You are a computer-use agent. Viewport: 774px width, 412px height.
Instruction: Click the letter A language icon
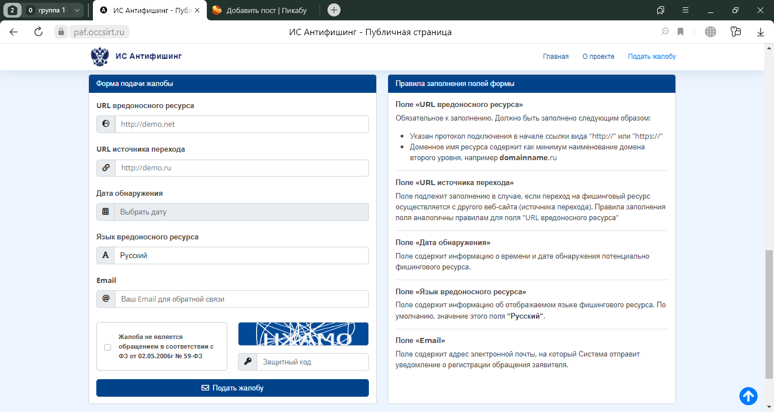pos(105,256)
